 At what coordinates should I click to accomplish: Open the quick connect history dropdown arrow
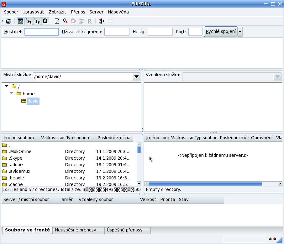pos(240,32)
